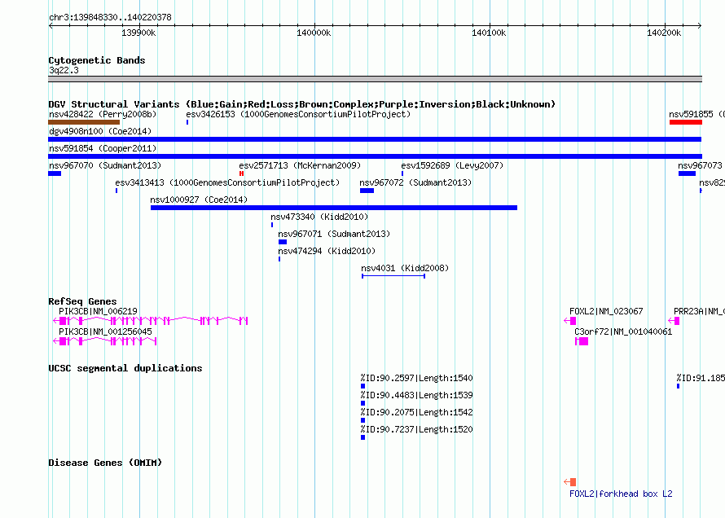Screen dimensions: 725x518
Task: Select segmental duplication block ID 90.2075
Action: coord(363,420)
